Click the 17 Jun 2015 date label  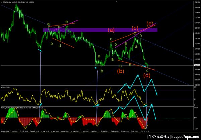click(84, 131)
